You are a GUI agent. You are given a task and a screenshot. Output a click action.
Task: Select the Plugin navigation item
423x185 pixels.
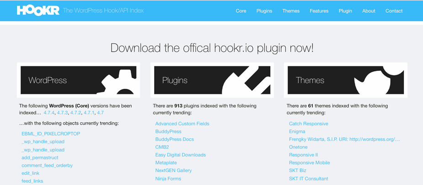(345, 11)
